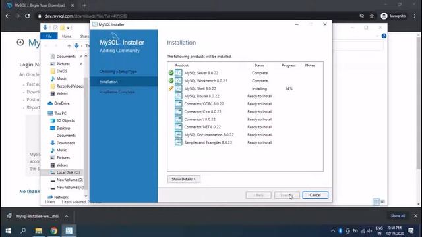Click the MySQL Workbench 8.0.22 product icon

(x=179, y=80)
